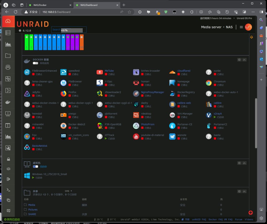Screen dimensions: 267x224
Task: Open Docker panel settings gear
Action: pyautogui.click(x=239, y=60)
